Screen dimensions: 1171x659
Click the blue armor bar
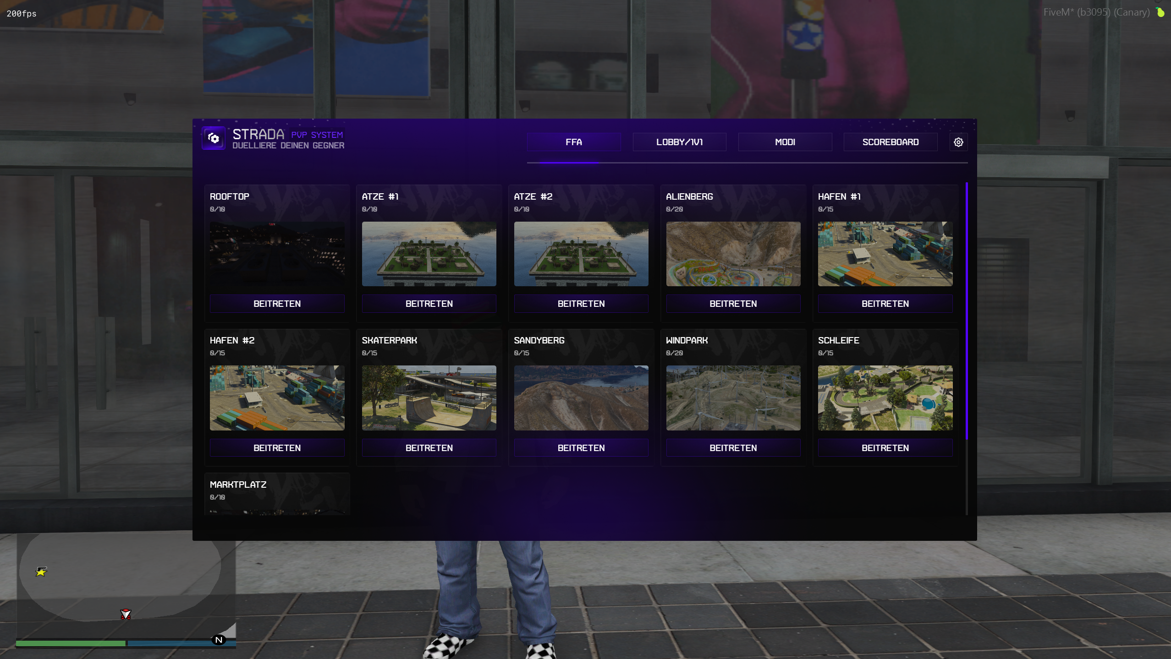click(x=181, y=643)
